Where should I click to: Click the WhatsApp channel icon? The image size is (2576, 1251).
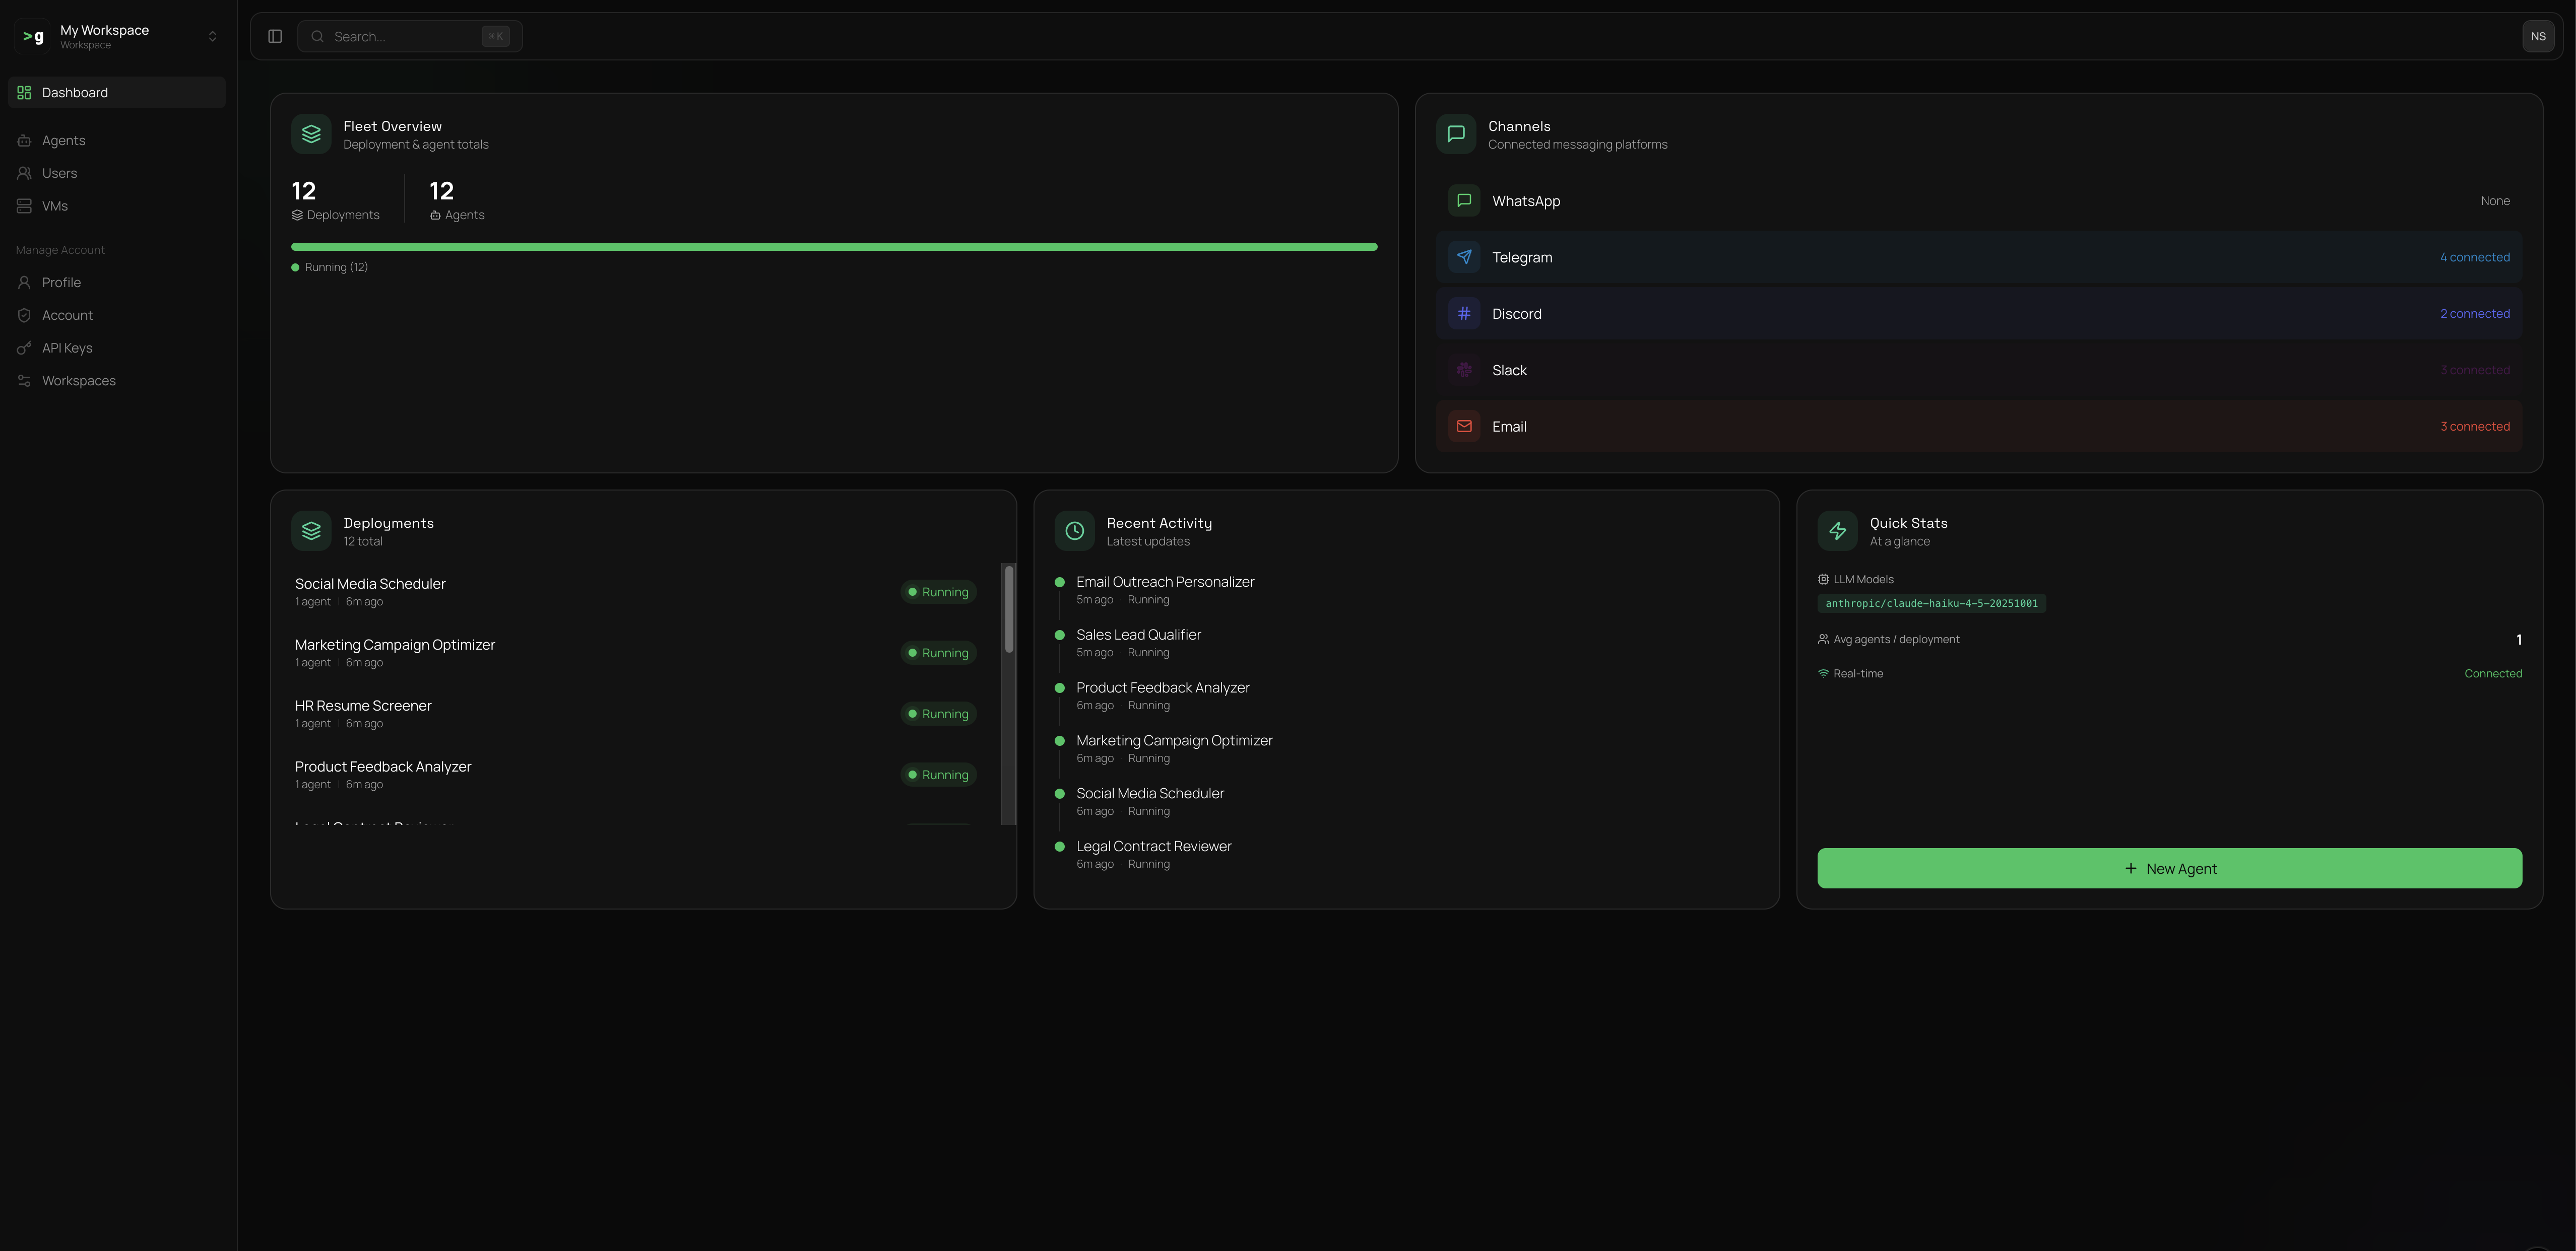pyautogui.click(x=1464, y=200)
